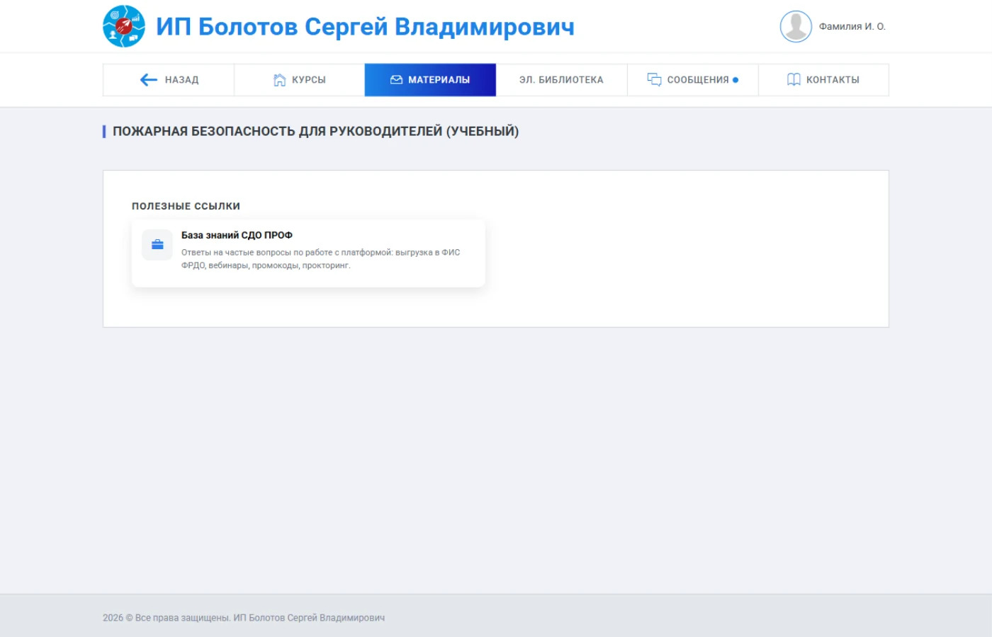The width and height of the screenshot is (992, 637).
Task: Click the back arrow icon
Action: tap(149, 80)
